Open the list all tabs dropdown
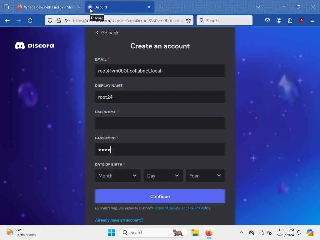Image resolution: width=320 pixels, height=240 pixels. click(258, 7)
